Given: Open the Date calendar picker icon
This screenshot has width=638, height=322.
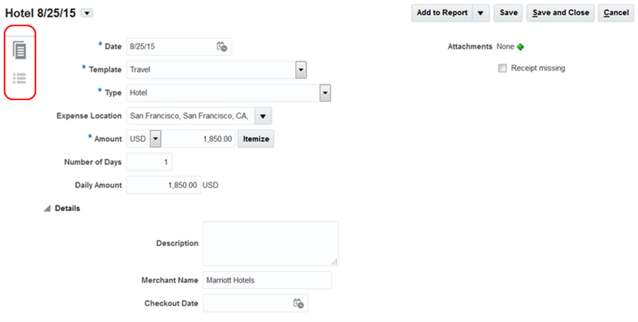Looking at the screenshot, I should click(222, 46).
